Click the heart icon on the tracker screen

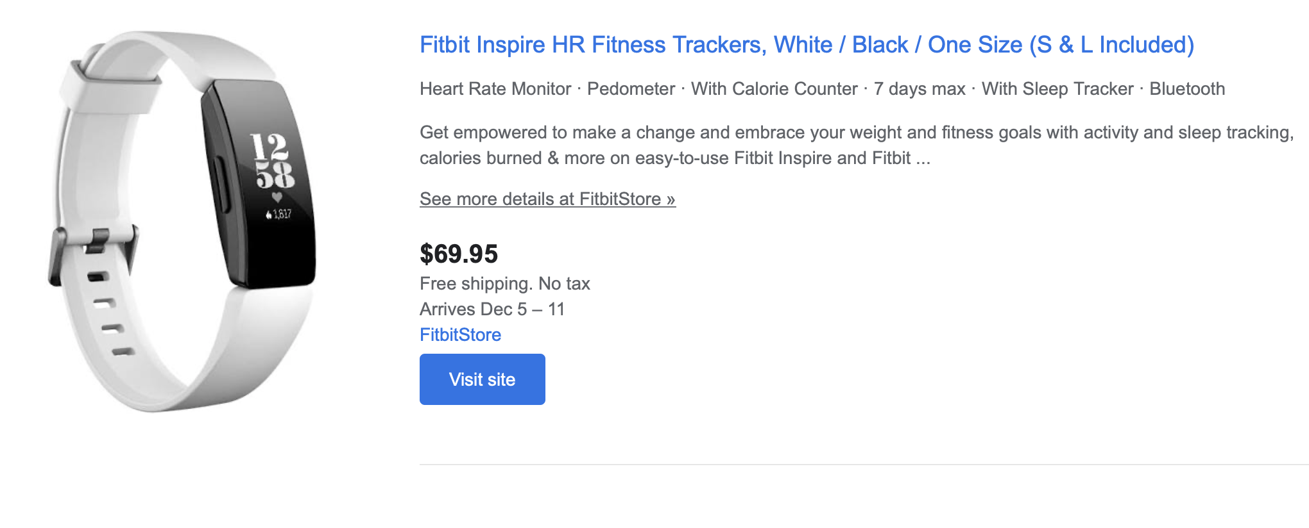(276, 197)
